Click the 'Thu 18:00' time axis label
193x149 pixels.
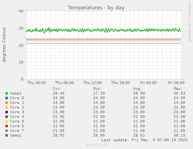coord(120,83)
